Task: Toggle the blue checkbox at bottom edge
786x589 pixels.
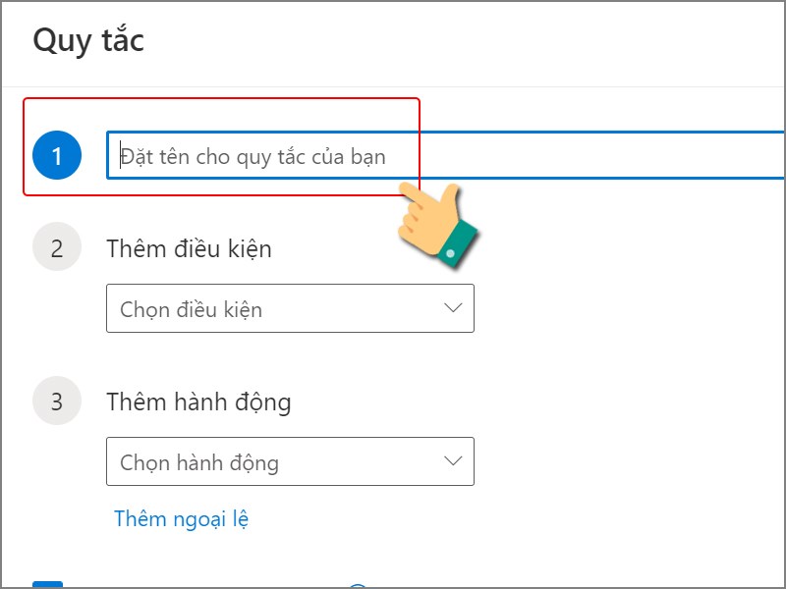Action: pos(47,585)
